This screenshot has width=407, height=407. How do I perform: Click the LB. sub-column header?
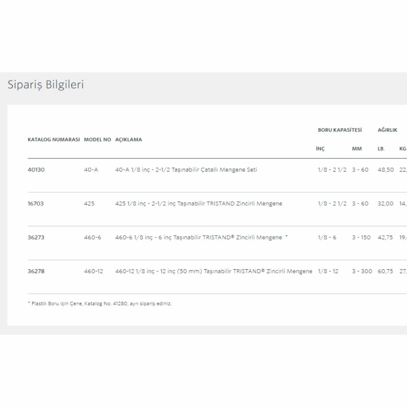pyautogui.click(x=381, y=149)
